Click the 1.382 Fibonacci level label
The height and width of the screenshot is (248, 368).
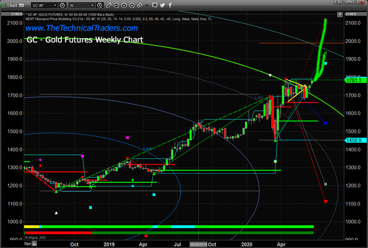click(259, 98)
